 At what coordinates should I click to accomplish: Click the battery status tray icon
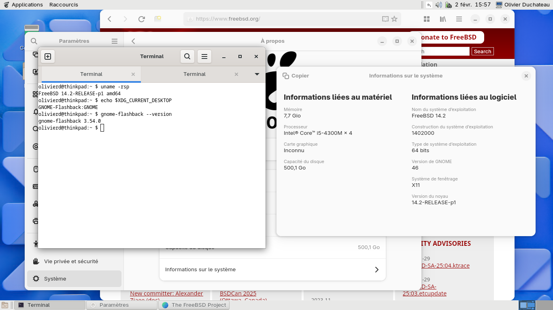tap(449, 5)
